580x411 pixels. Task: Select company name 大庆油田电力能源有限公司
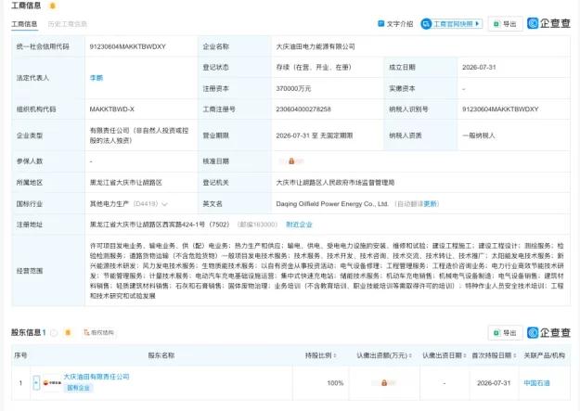coord(316,46)
